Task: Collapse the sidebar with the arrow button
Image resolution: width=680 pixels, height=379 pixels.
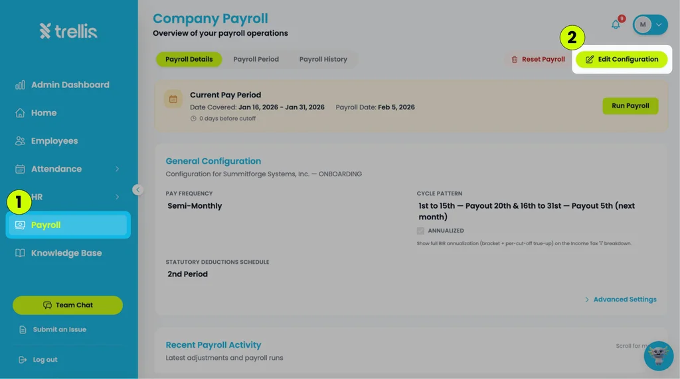Action: pos(137,190)
